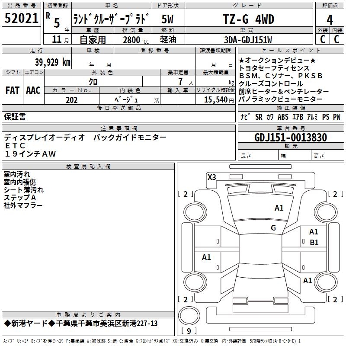Click the color number 202 cell

point(72,99)
